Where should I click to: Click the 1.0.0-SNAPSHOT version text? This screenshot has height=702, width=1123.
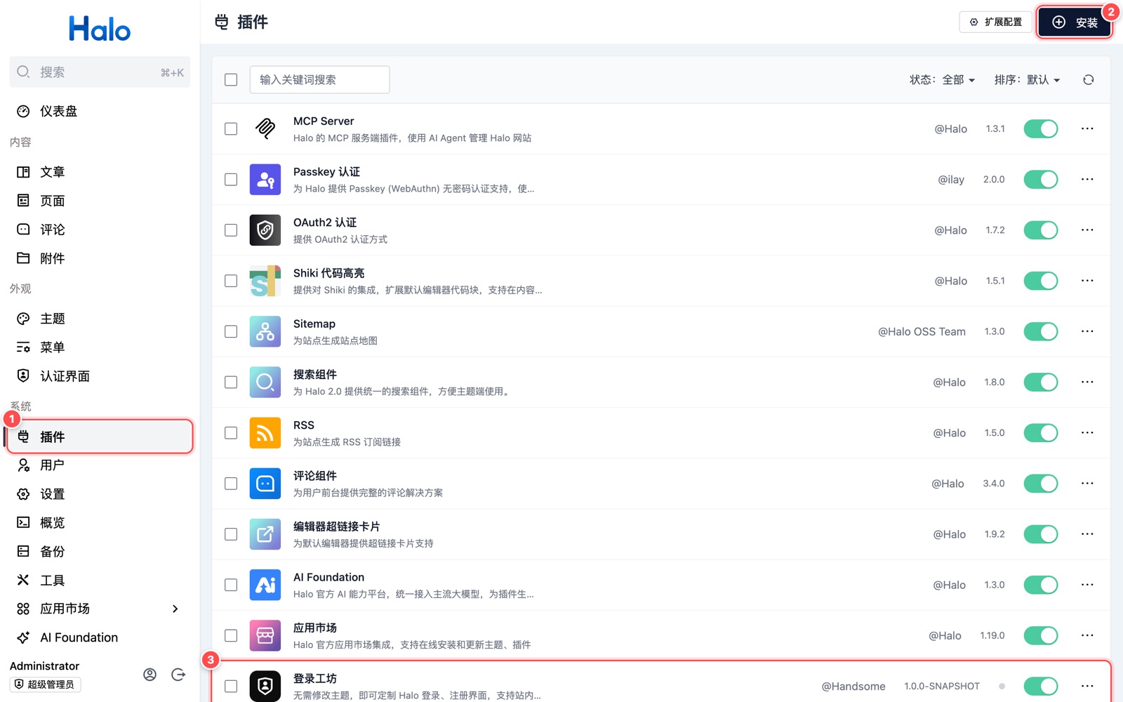tap(942, 686)
